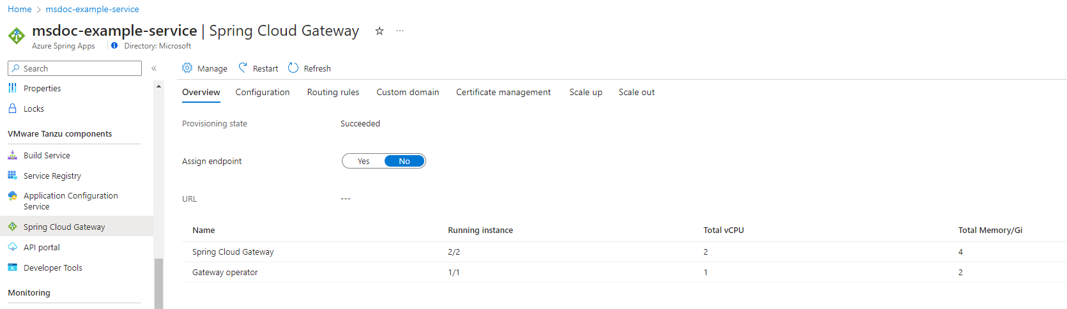Screen dimensions: 1067x309
Task: Open API portal sidebar item
Action: pyautogui.click(x=42, y=247)
